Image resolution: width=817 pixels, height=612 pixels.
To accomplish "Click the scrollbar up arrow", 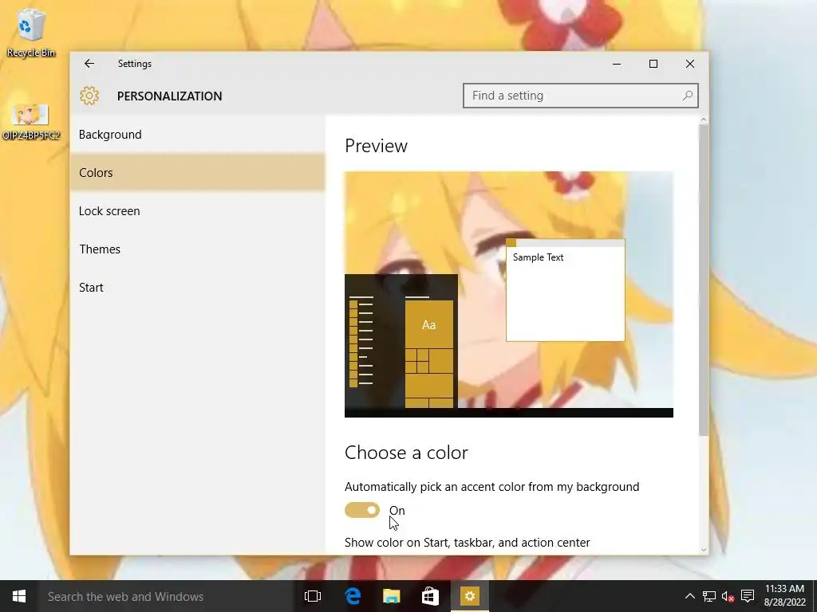I will (704, 120).
